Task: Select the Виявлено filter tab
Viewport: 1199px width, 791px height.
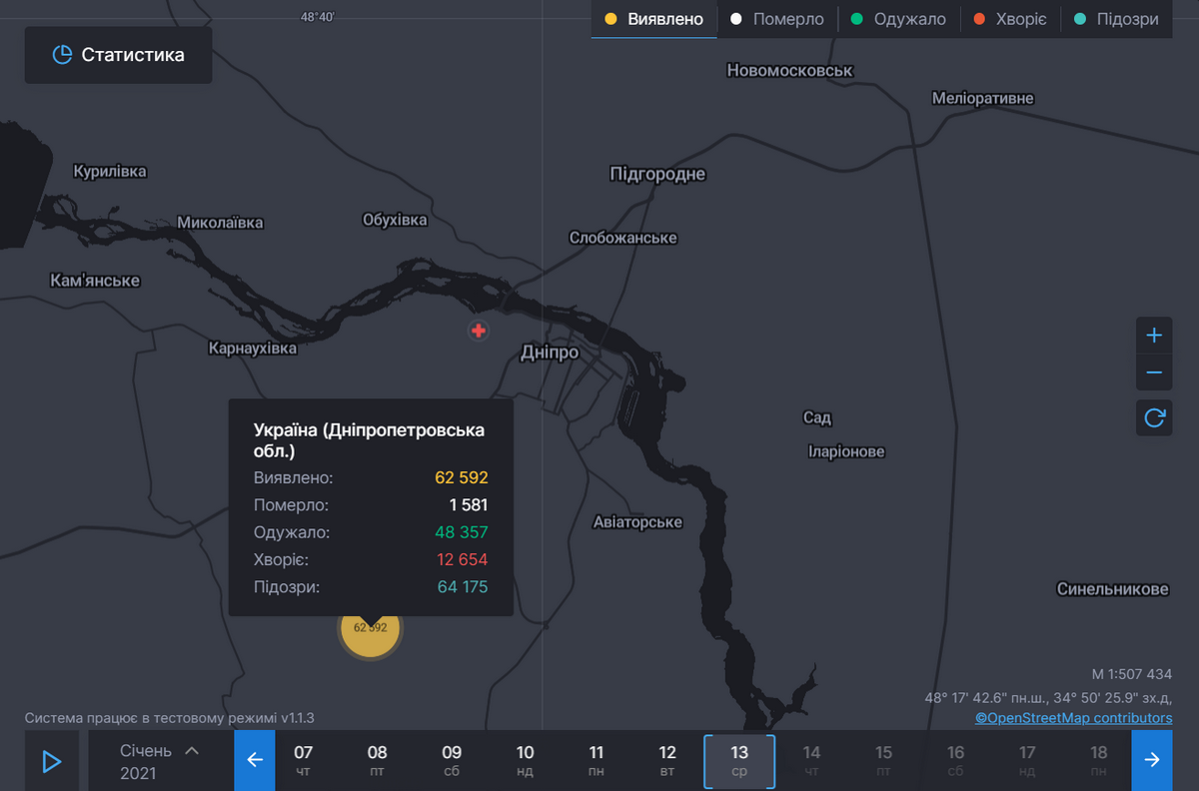Action: [654, 19]
